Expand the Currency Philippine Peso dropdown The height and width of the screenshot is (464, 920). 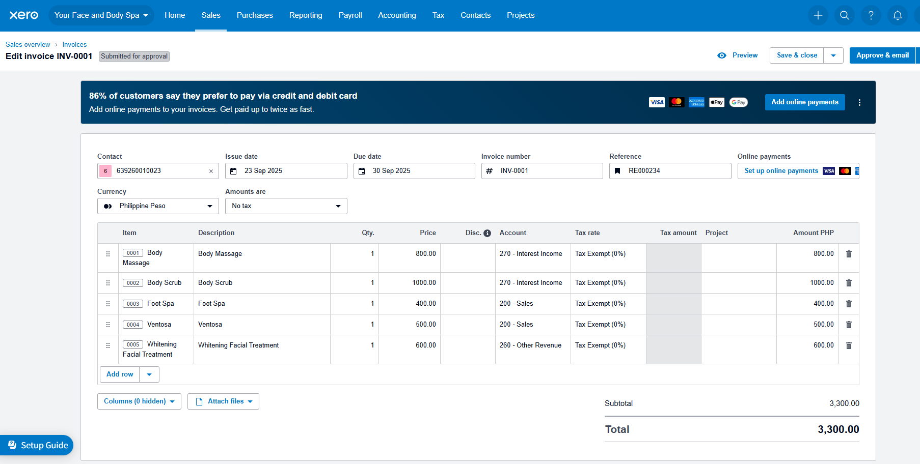tap(158, 206)
